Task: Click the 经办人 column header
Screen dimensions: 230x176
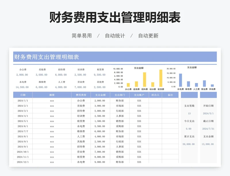Action: (x=155, y=95)
